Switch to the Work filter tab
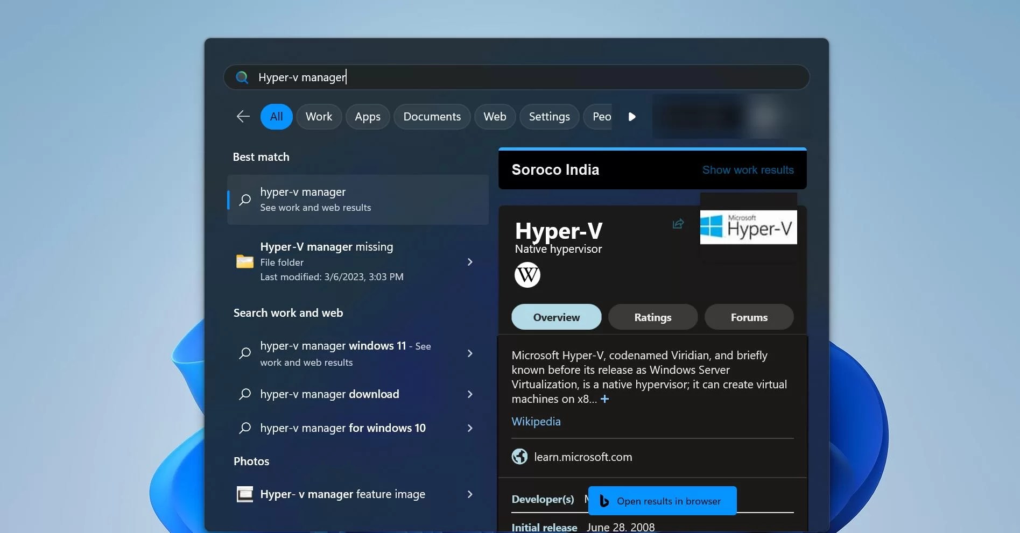The width and height of the screenshot is (1020, 533). click(319, 117)
